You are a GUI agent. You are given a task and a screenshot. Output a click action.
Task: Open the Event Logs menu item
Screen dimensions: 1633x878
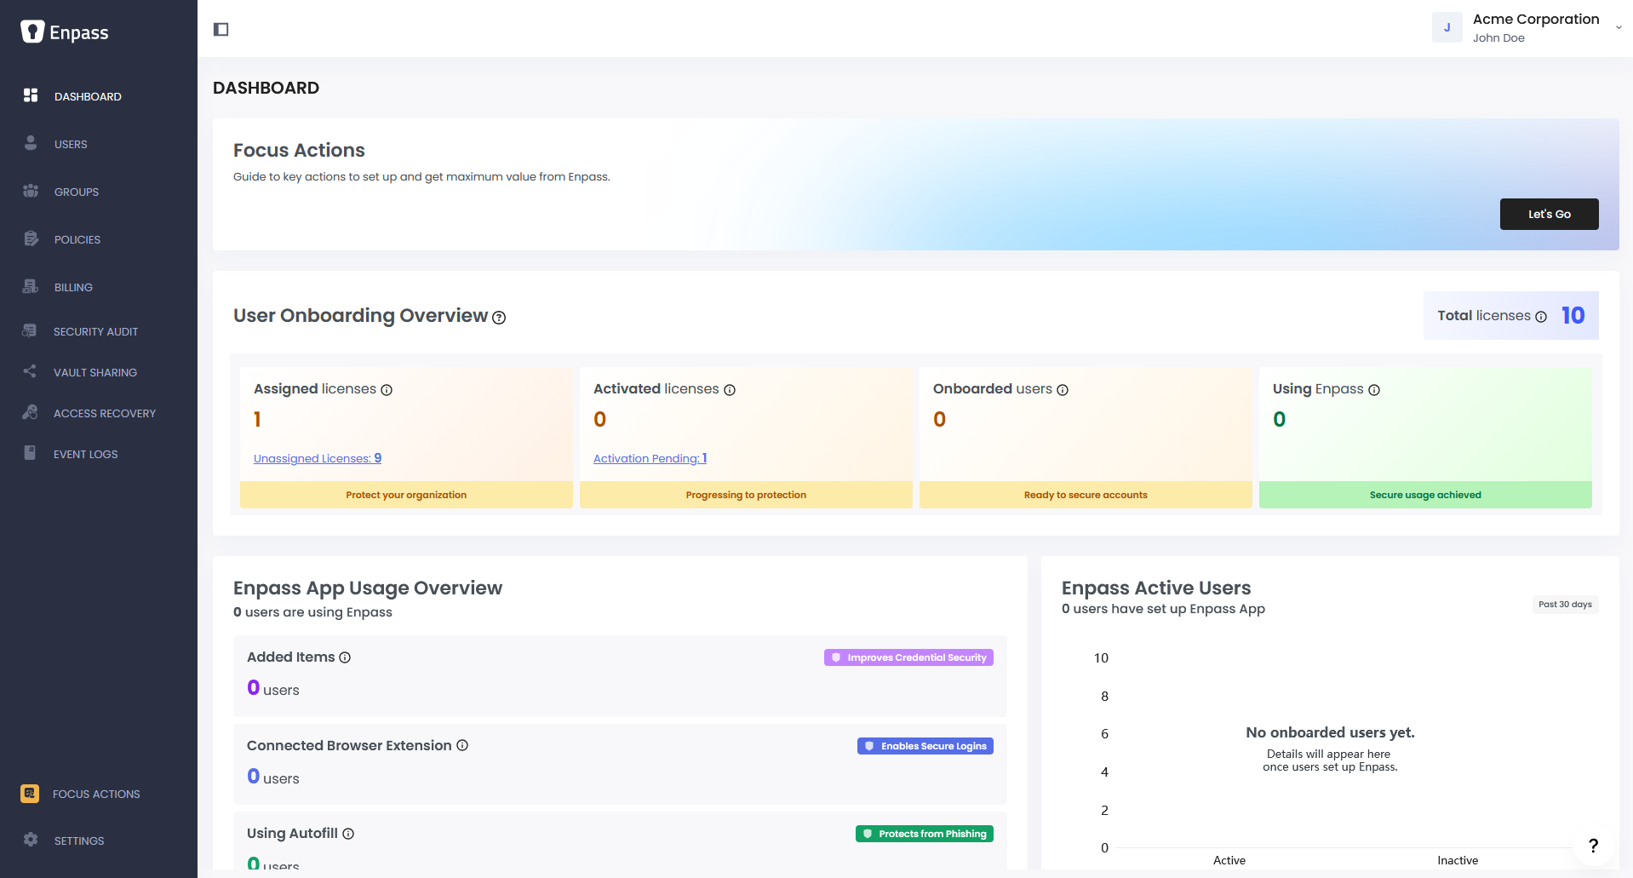[x=85, y=454]
